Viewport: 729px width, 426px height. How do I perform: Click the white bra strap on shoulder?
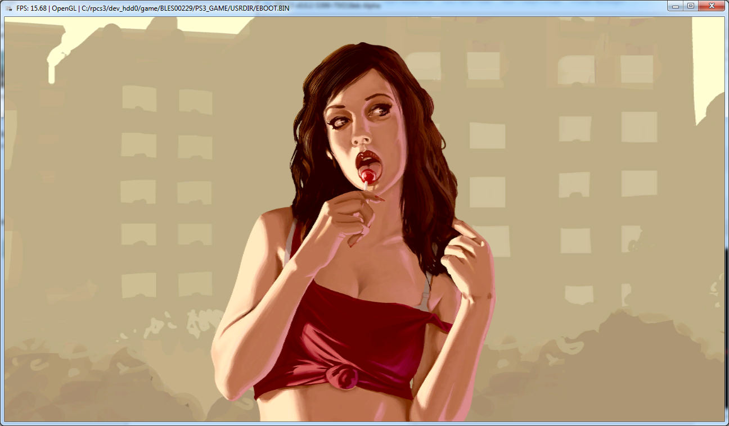coord(290,242)
